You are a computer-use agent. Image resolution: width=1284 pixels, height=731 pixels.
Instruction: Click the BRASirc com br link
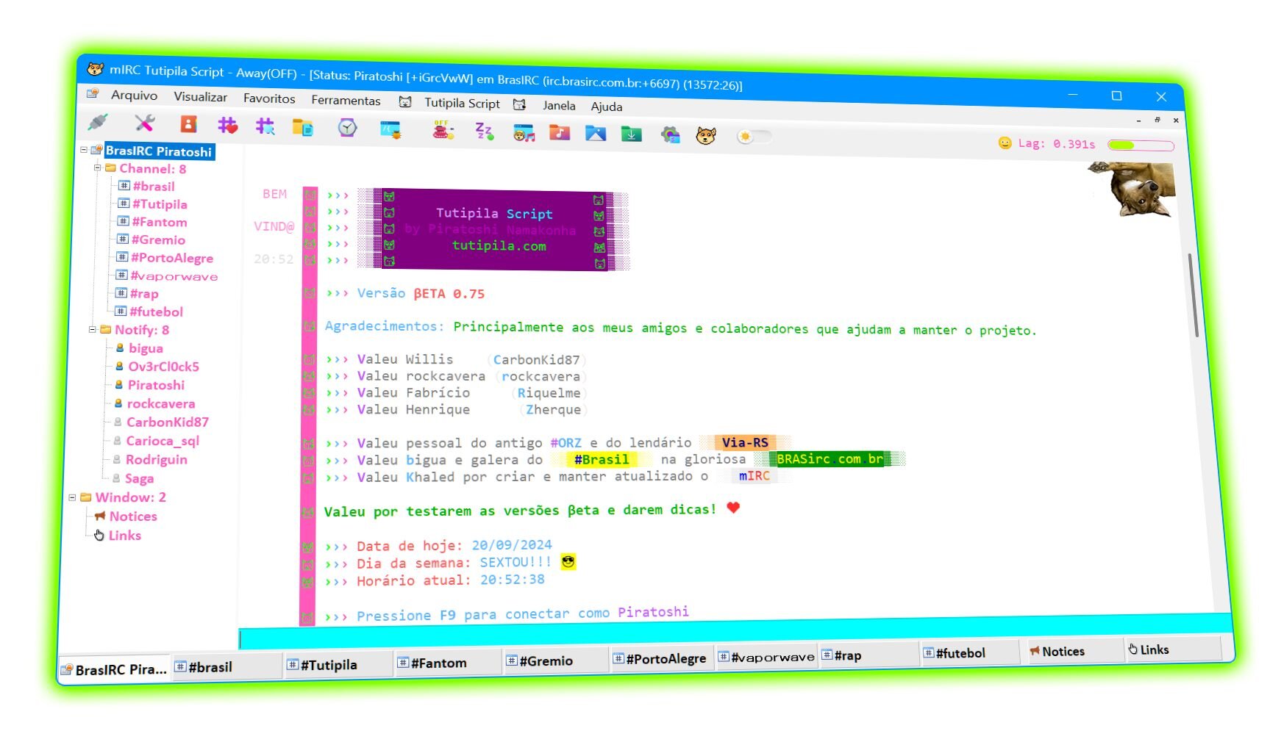click(830, 459)
